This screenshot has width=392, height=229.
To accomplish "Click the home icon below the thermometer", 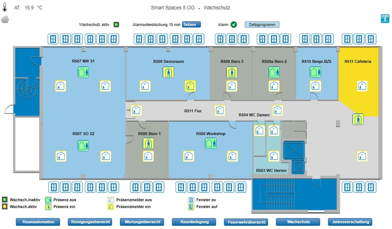I will pos(5,19).
